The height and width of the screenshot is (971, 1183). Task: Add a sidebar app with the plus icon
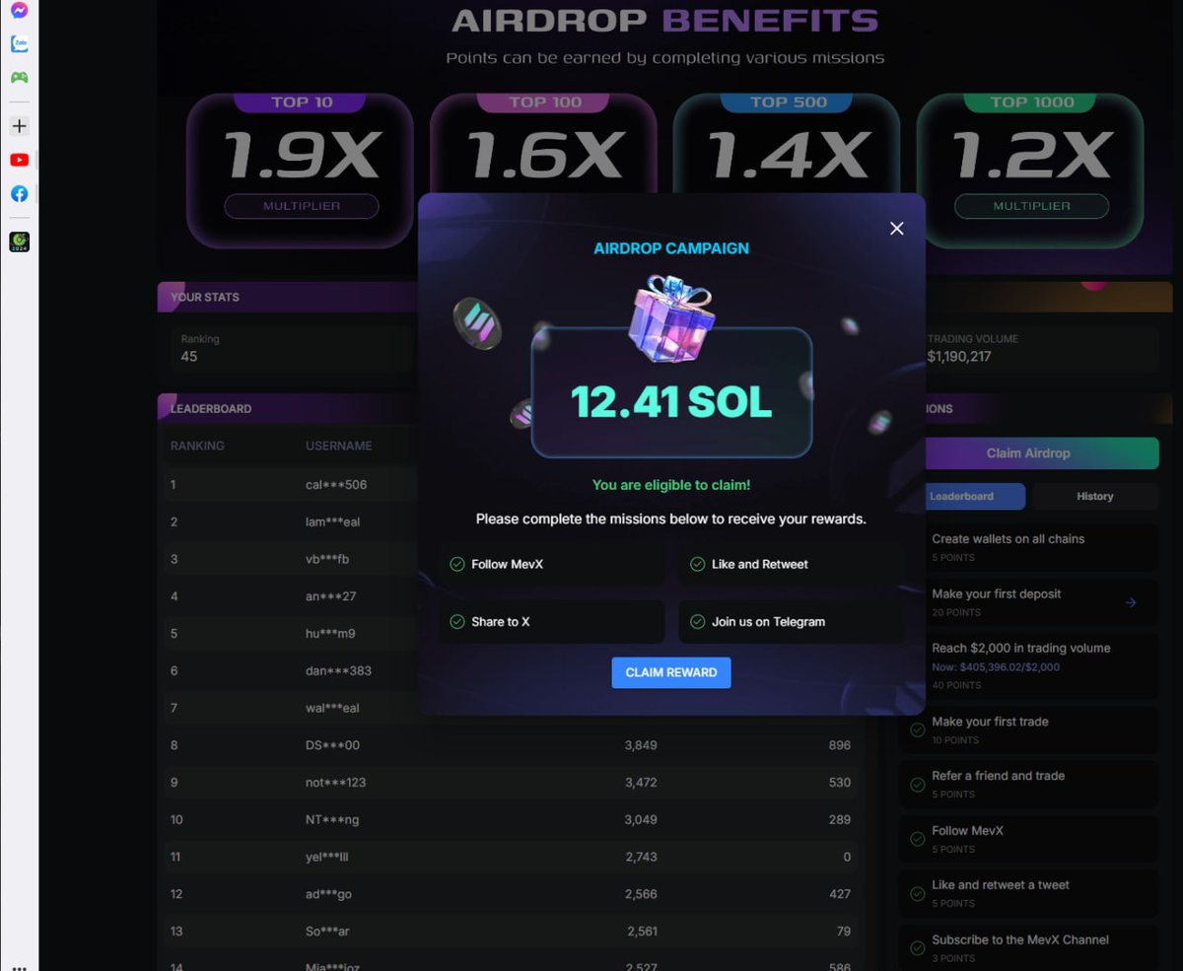click(19, 126)
